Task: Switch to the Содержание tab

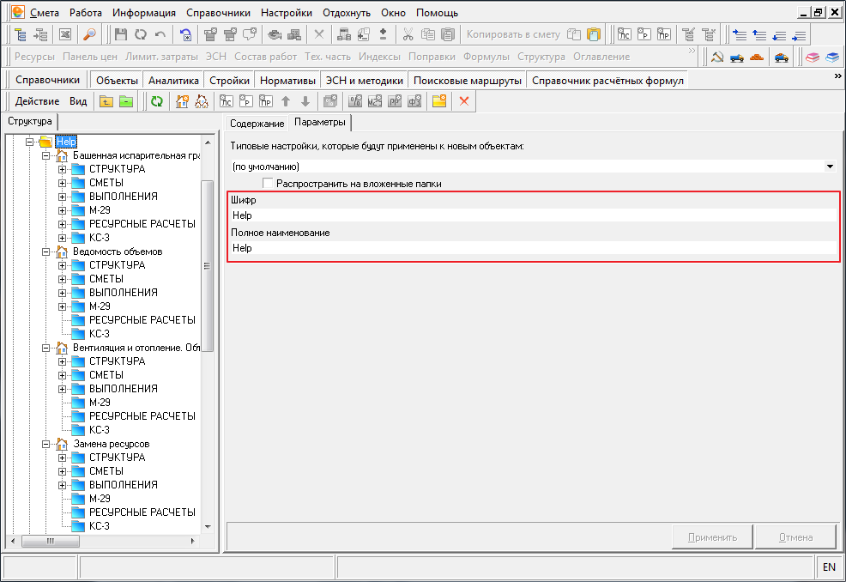Action: pos(257,123)
